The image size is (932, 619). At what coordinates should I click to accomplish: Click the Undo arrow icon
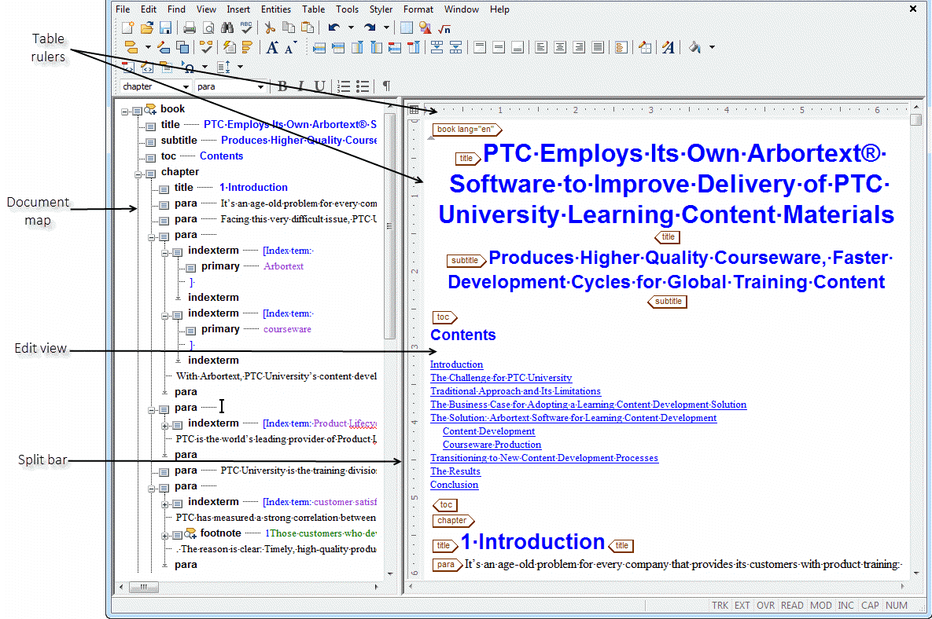(x=333, y=28)
